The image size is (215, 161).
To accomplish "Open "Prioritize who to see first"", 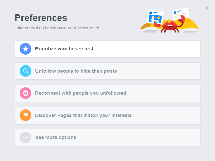I will tap(64, 49).
